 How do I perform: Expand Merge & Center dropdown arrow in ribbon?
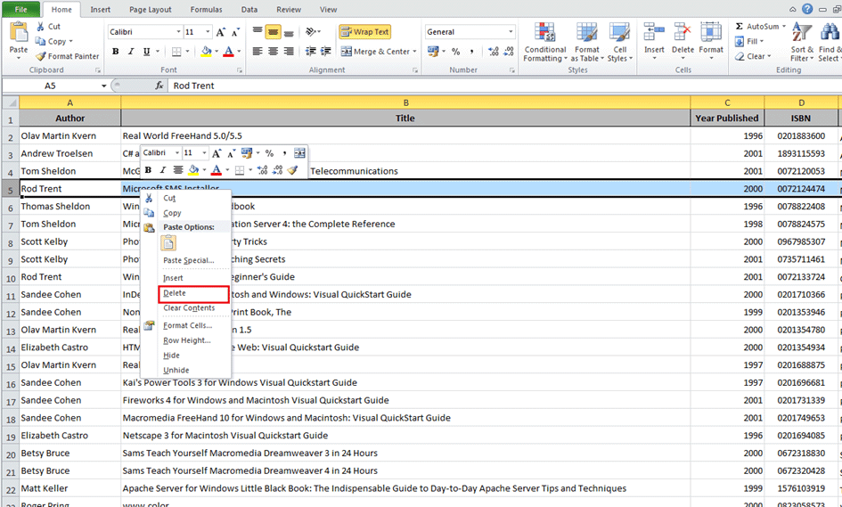414,52
